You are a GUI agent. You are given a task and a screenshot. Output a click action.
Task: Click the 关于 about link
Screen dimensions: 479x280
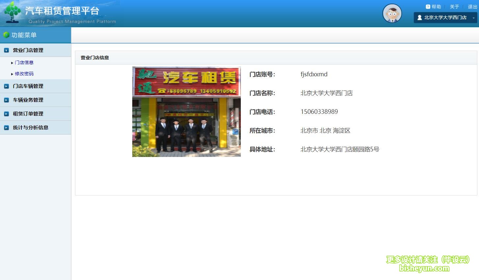point(454,6)
